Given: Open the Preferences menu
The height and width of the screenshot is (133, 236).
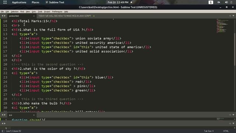Looking at the screenshot, I should click(x=57, y=11).
